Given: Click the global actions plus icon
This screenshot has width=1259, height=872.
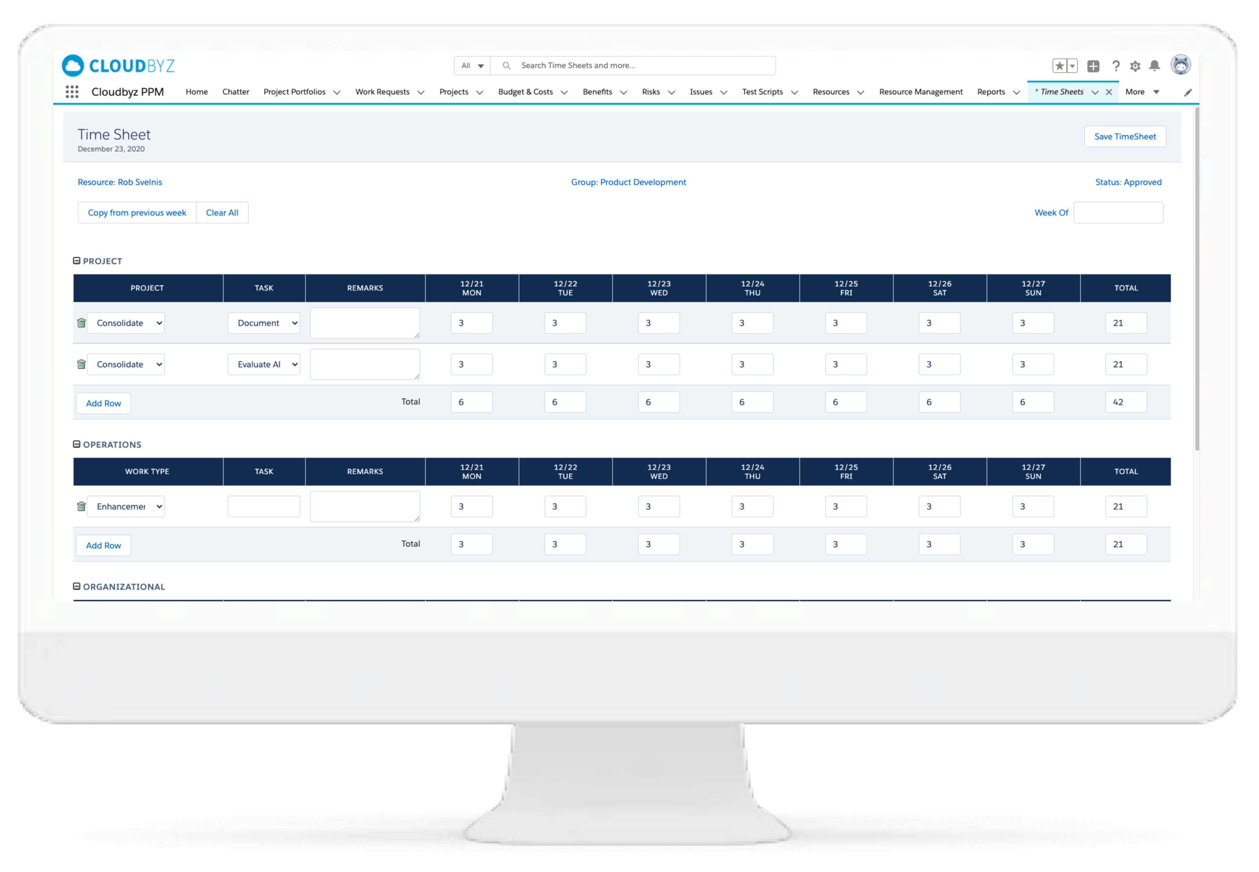Looking at the screenshot, I should (x=1093, y=66).
